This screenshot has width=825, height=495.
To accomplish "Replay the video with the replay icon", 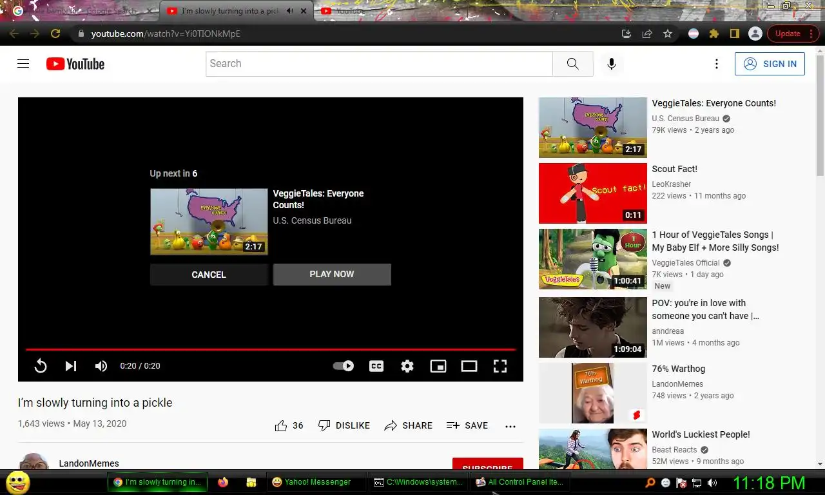I will click(x=41, y=366).
